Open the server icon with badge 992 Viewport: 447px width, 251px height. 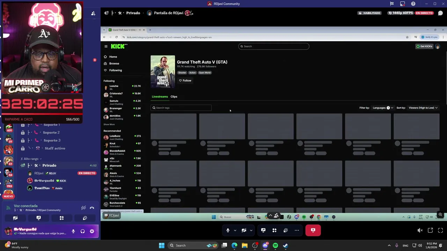8,183
